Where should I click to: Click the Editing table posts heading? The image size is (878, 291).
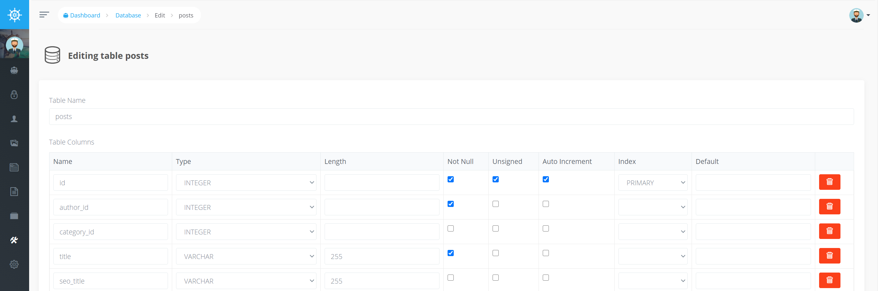pos(108,56)
